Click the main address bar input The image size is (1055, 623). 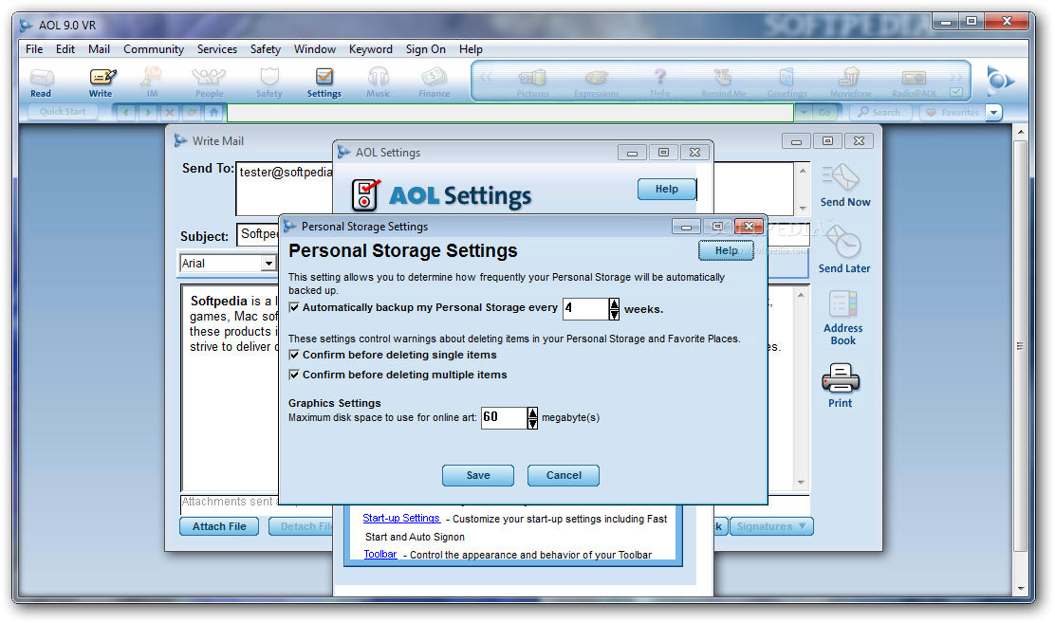point(510,112)
